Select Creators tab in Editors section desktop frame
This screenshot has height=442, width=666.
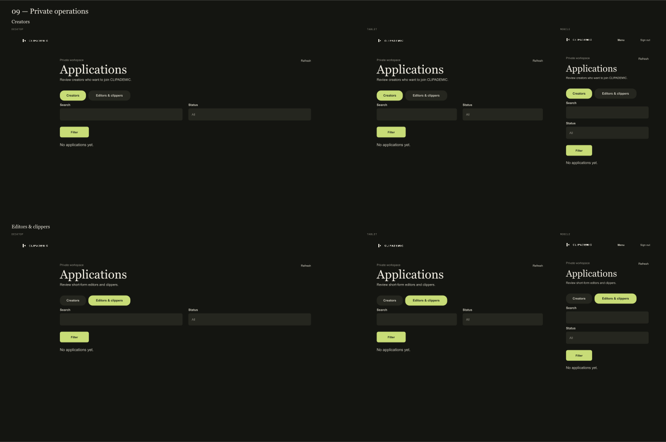[x=73, y=300]
